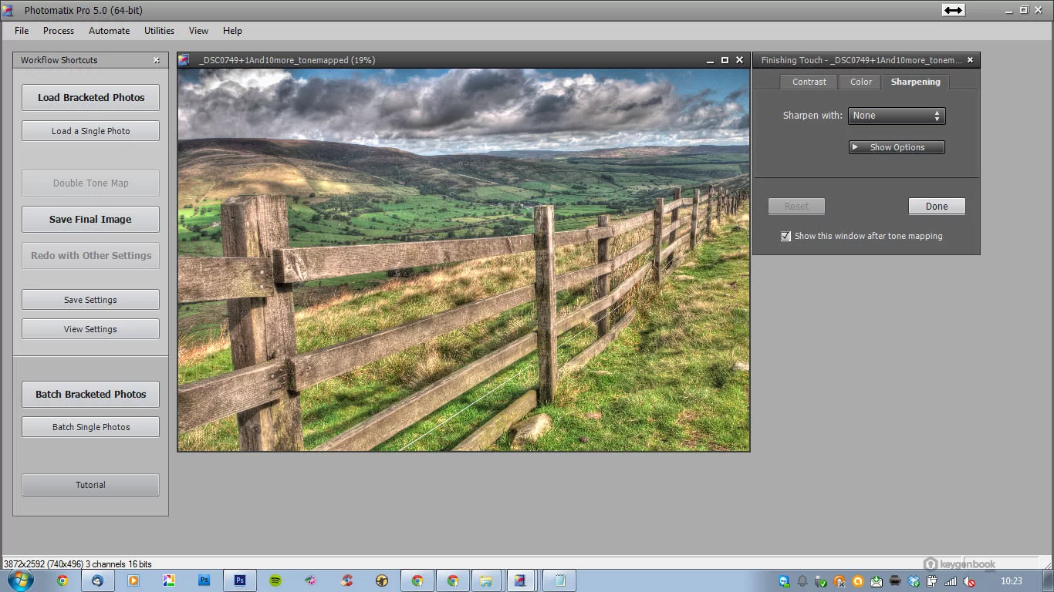Open the Utilities menu
This screenshot has height=592, width=1054.
pos(159,31)
